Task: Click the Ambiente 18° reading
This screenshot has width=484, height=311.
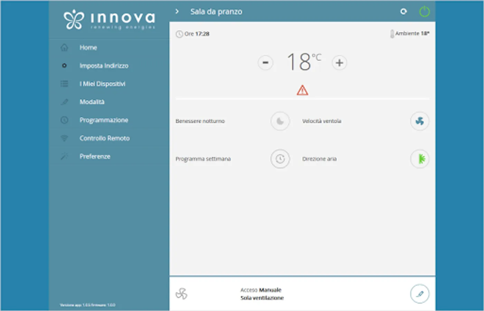Action: [x=412, y=33]
